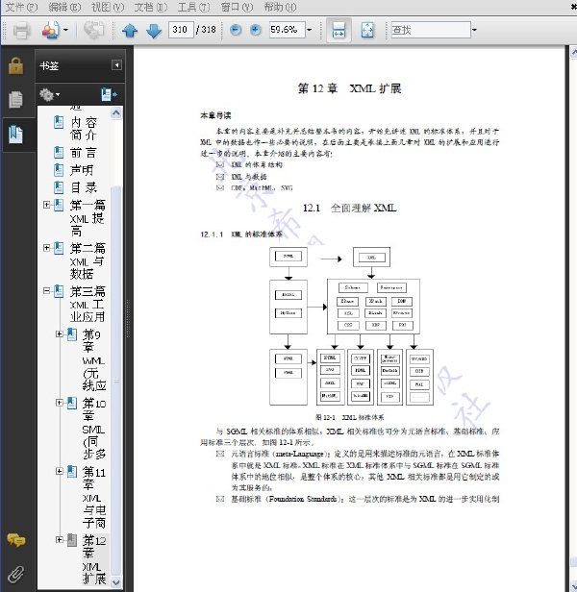
Task: Click the greyed globe web conference icon
Action: 93,30
